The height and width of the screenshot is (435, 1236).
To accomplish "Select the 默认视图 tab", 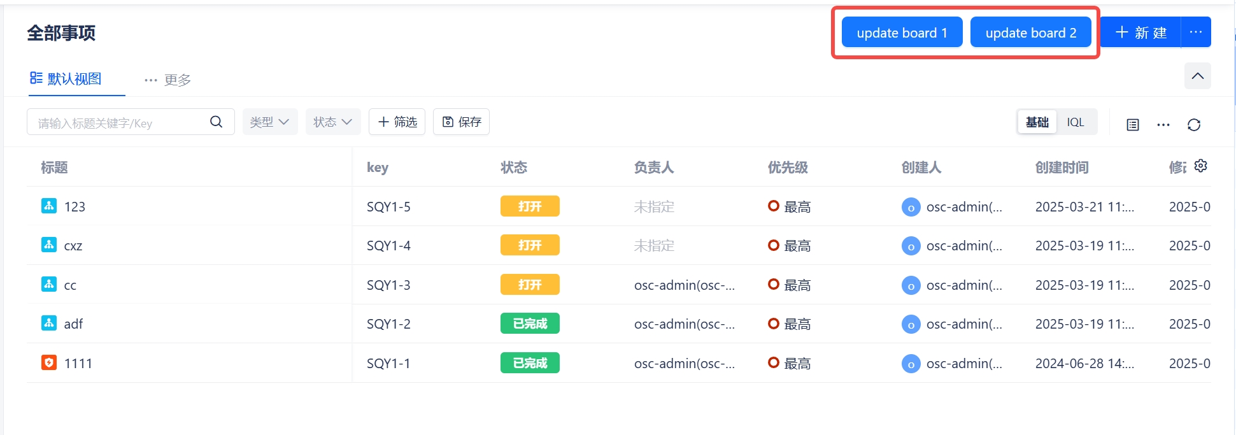I will click(66, 79).
